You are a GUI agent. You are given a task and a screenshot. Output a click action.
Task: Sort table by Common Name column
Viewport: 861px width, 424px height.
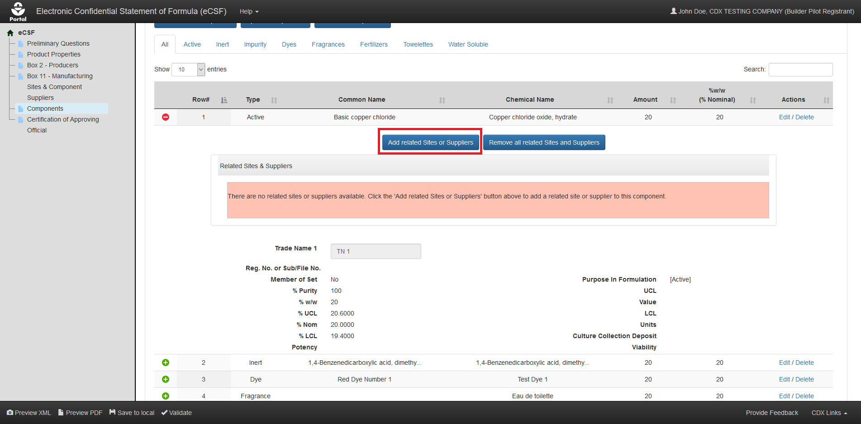tap(442, 100)
